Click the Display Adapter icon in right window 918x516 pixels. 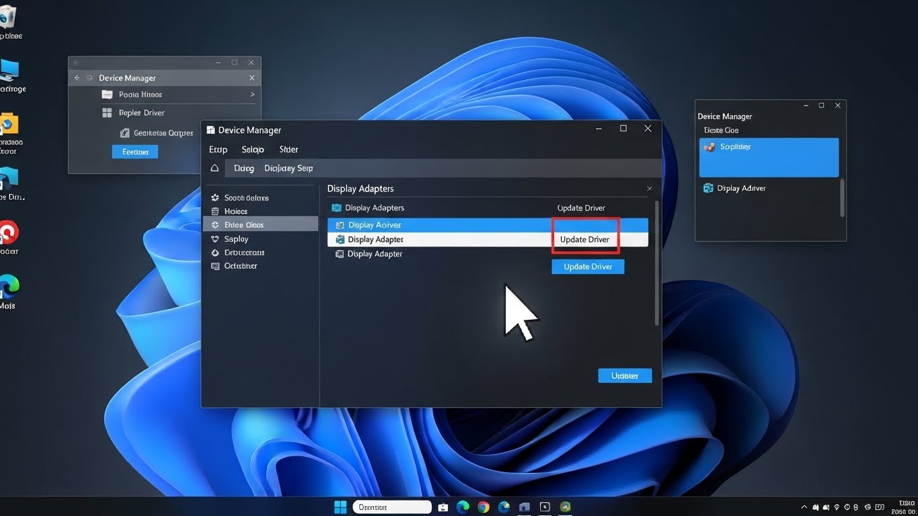click(x=708, y=188)
